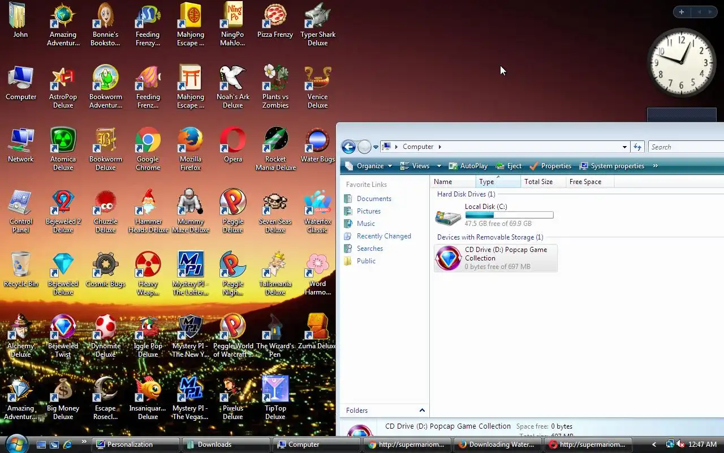This screenshot has height=453, width=724.
Task: Switch to the Personalization taskbar window
Action: (x=136, y=445)
